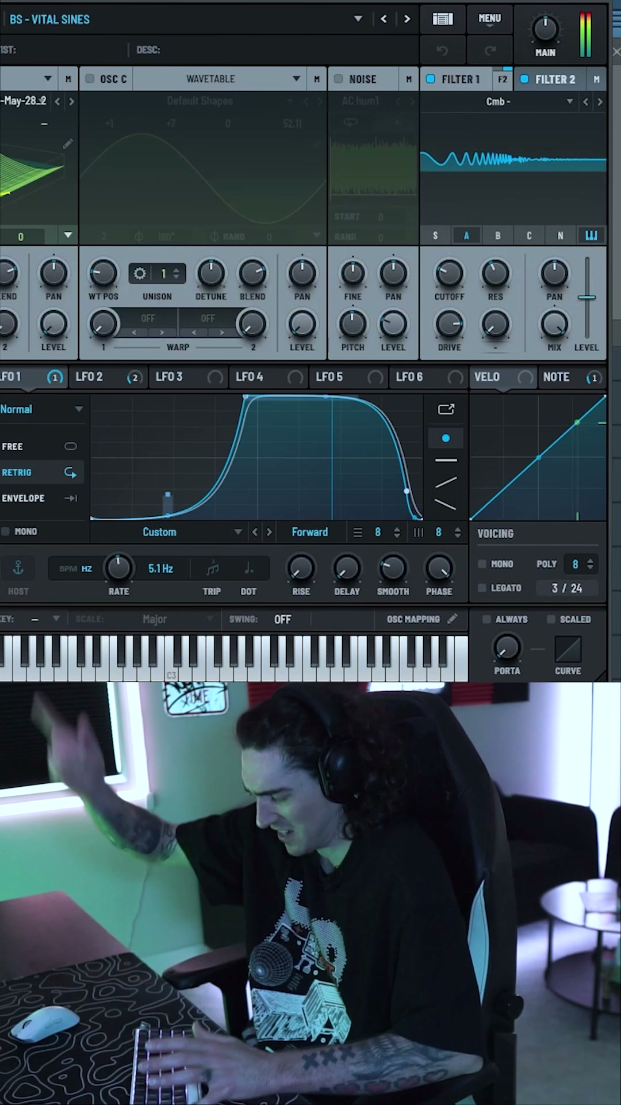The height and width of the screenshot is (1105, 621).
Task: Toggle the NOISE oscillator power
Action: pyautogui.click(x=339, y=79)
